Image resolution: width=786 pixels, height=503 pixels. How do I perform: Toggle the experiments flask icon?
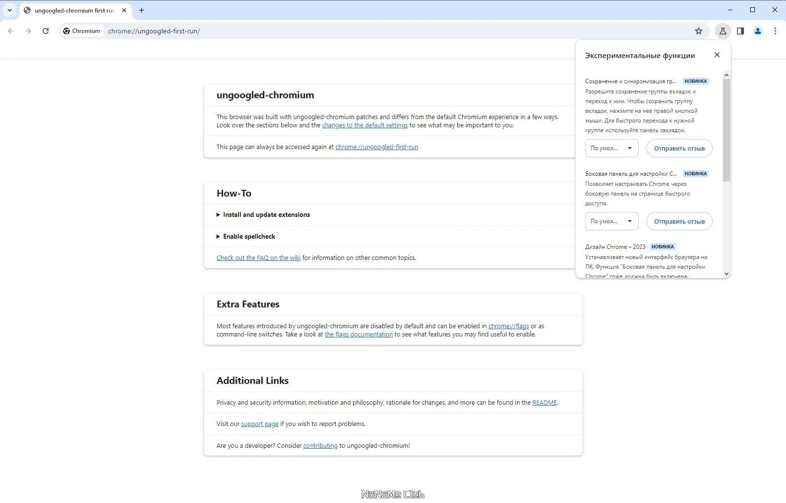pos(723,31)
